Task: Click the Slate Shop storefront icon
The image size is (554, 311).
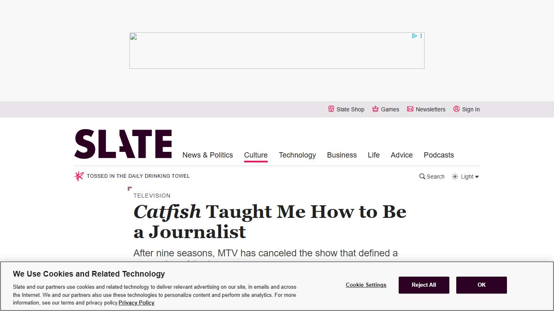Action: click(331, 109)
